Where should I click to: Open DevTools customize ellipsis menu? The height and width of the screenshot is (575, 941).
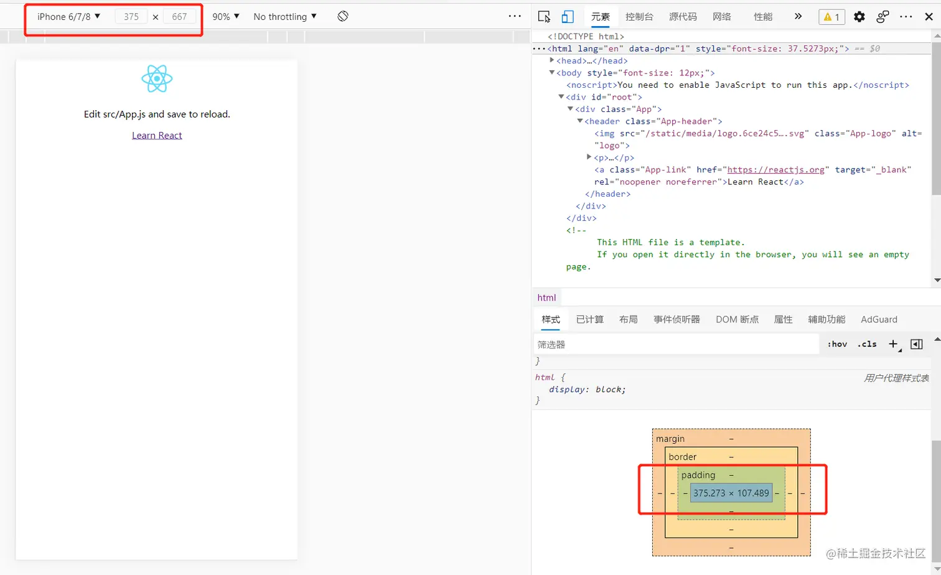906,17
